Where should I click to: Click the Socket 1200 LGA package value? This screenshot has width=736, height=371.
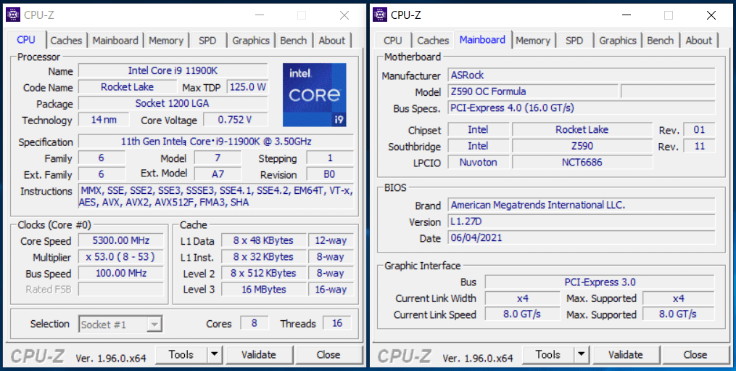173,103
